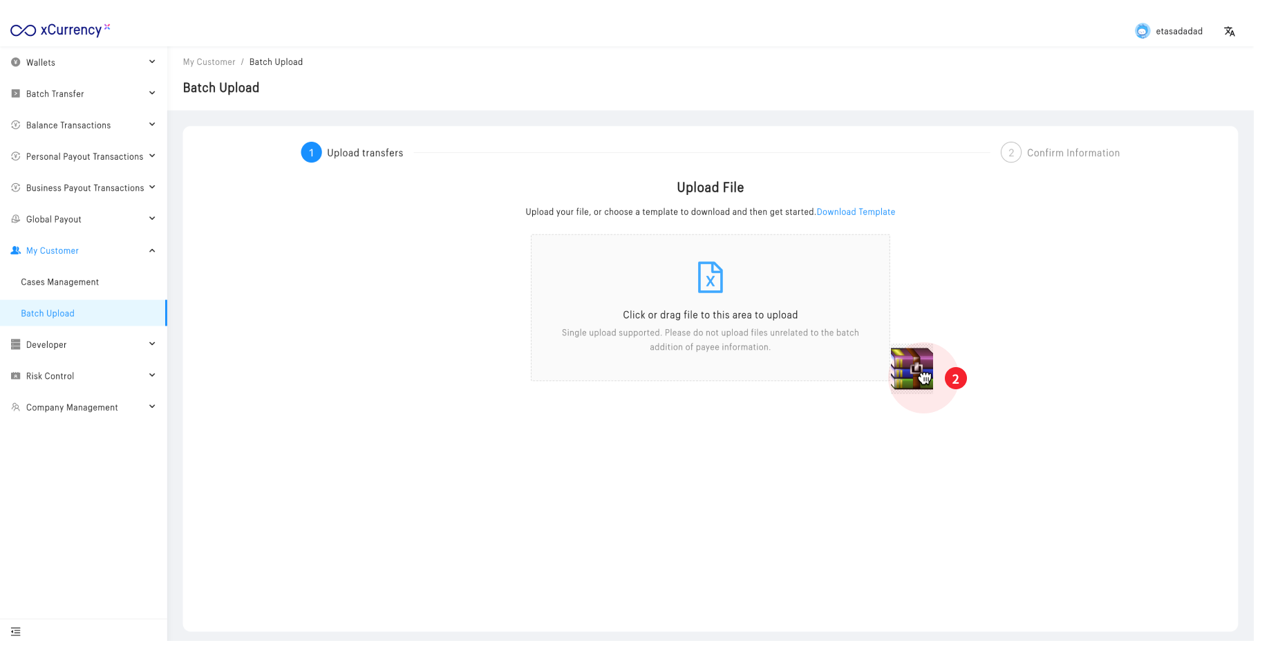The image size is (1269, 672).
Task: Click step 1 circle indicator
Action: coord(311,153)
